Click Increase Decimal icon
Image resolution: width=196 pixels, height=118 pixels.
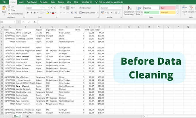coord(116,13)
